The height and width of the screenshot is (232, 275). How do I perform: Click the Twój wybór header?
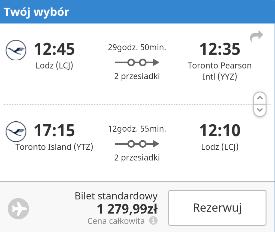click(x=37, y=12)
